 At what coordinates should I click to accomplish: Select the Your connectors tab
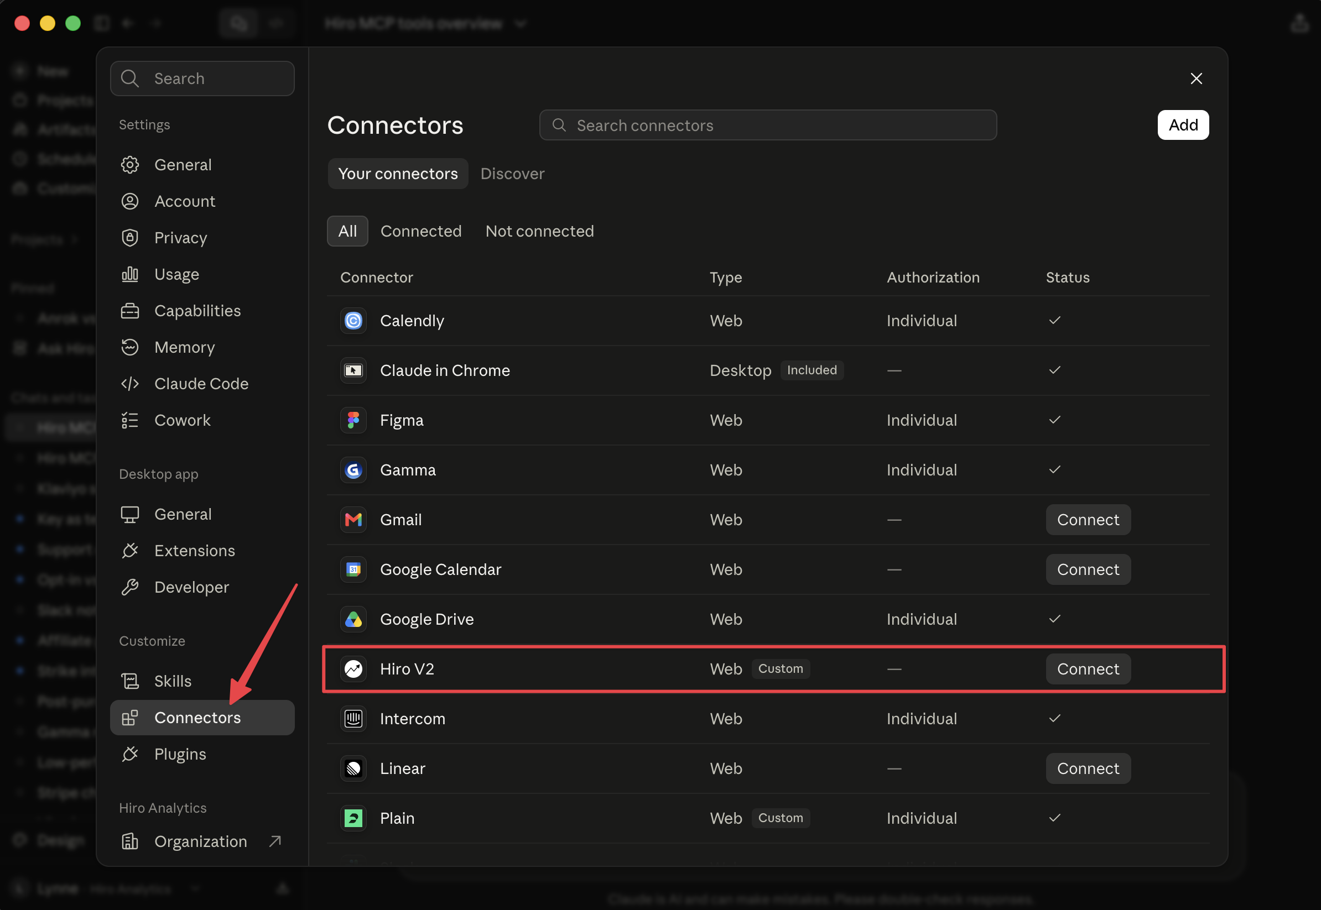point(398,174)
